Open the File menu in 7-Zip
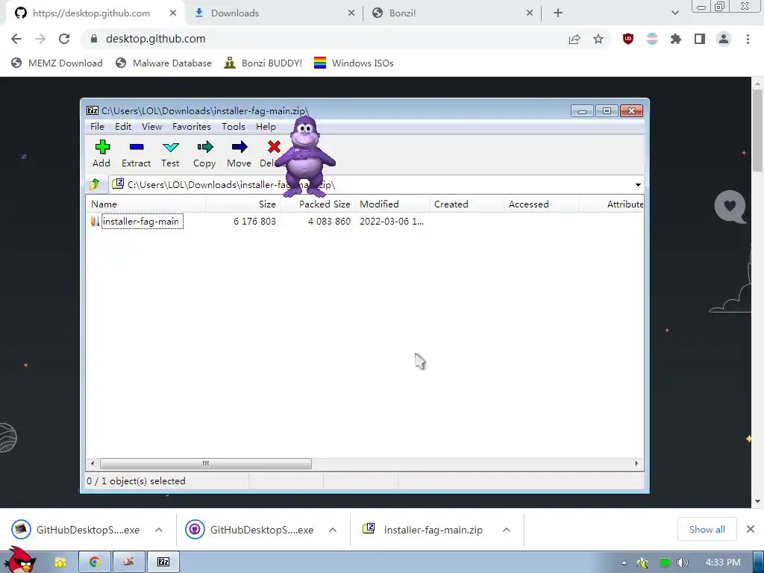 (x=97, y=127)
